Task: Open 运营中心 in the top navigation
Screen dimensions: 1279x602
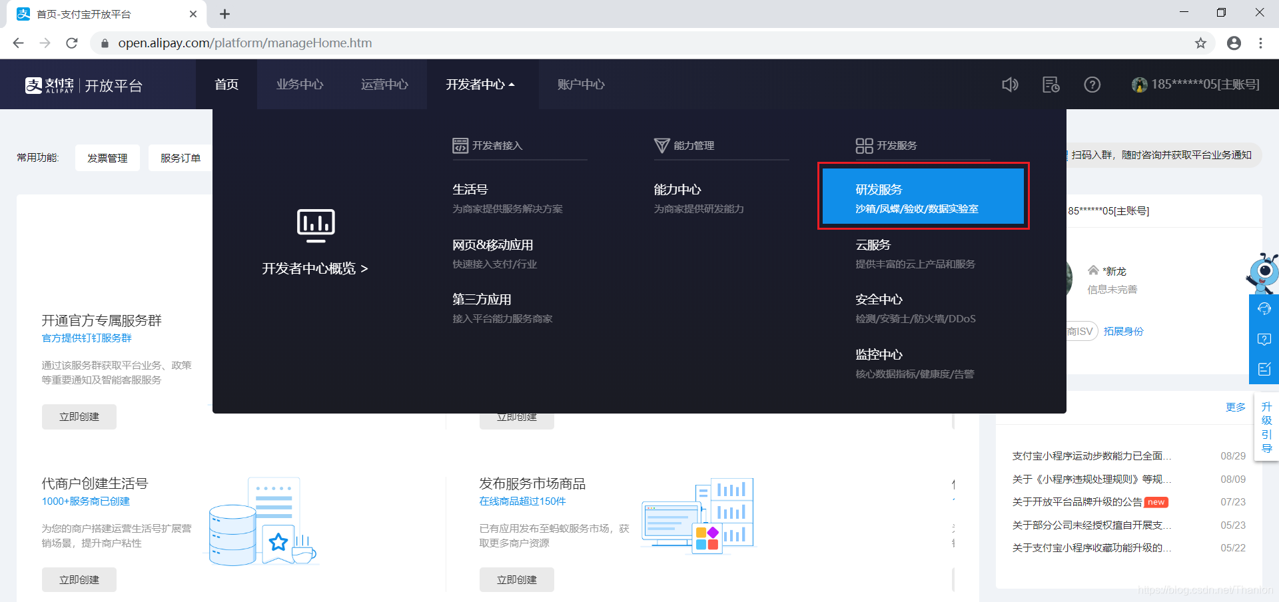Action: coord(384,85)
